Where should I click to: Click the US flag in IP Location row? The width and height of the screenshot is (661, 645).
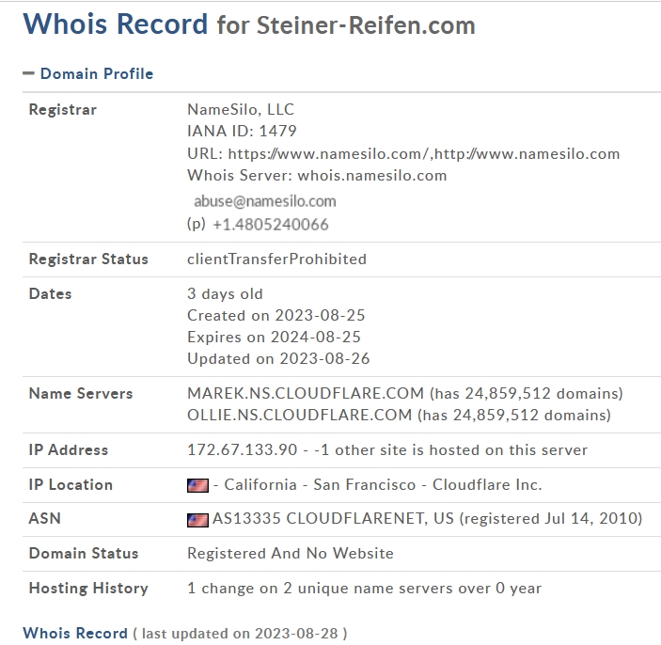pyautogui.click(x=197, y=486)
